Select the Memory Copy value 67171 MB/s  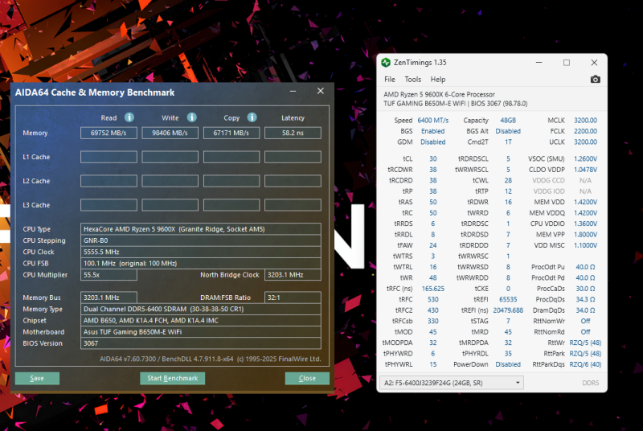(x=231, y=133)
